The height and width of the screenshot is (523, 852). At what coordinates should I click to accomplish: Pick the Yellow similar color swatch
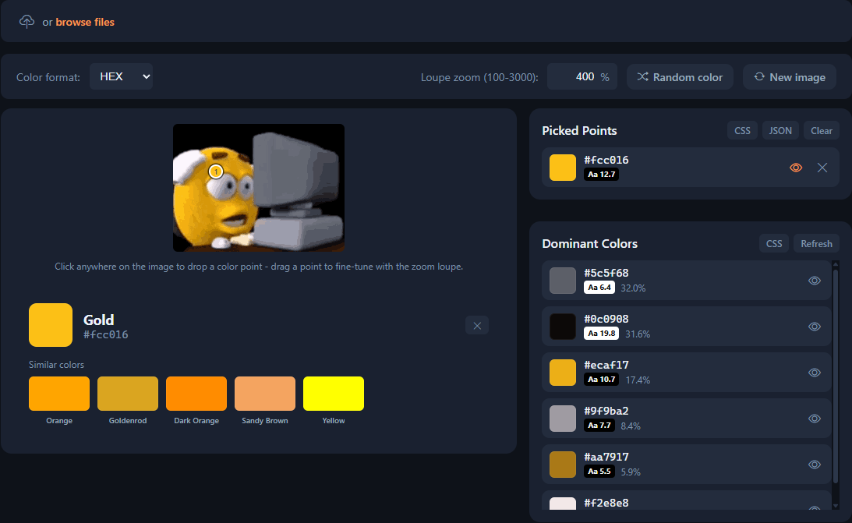[x=333, y=393]
